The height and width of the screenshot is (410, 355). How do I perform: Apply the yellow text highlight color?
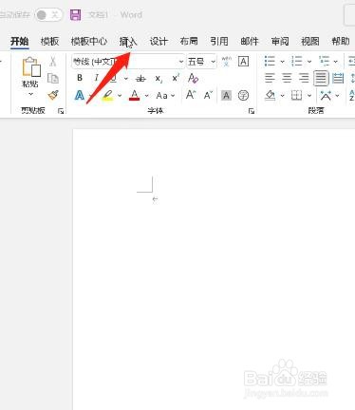tap(108, 95)
